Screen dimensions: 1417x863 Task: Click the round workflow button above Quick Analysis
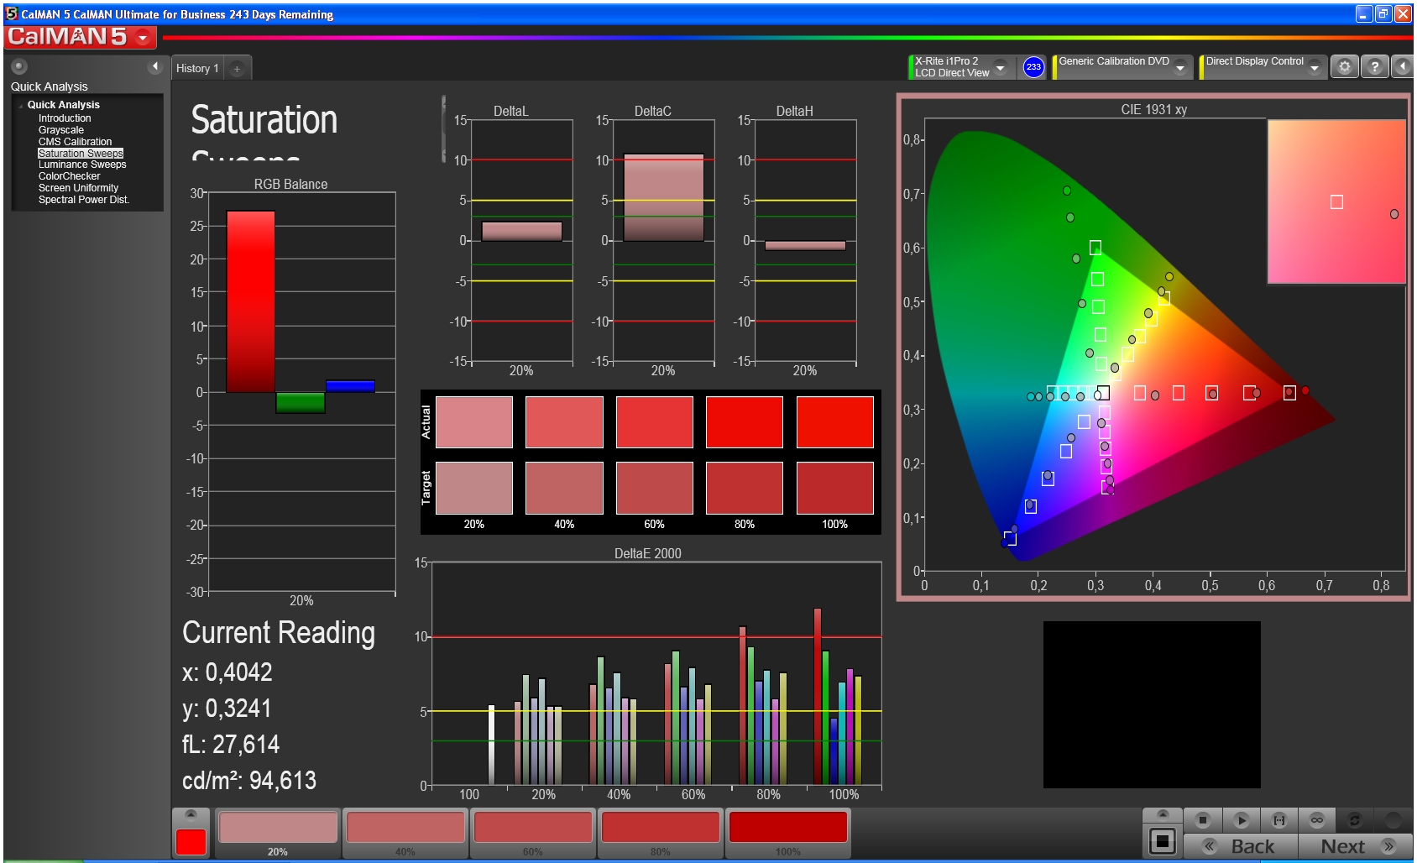tap(19, 66)
